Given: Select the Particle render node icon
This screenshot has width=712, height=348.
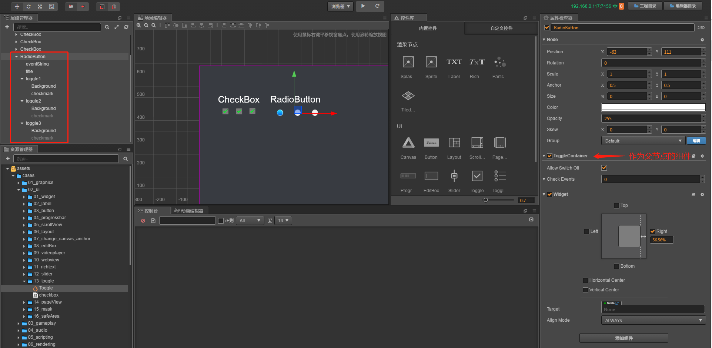Looking at the screenshot, I should point(499,62).
